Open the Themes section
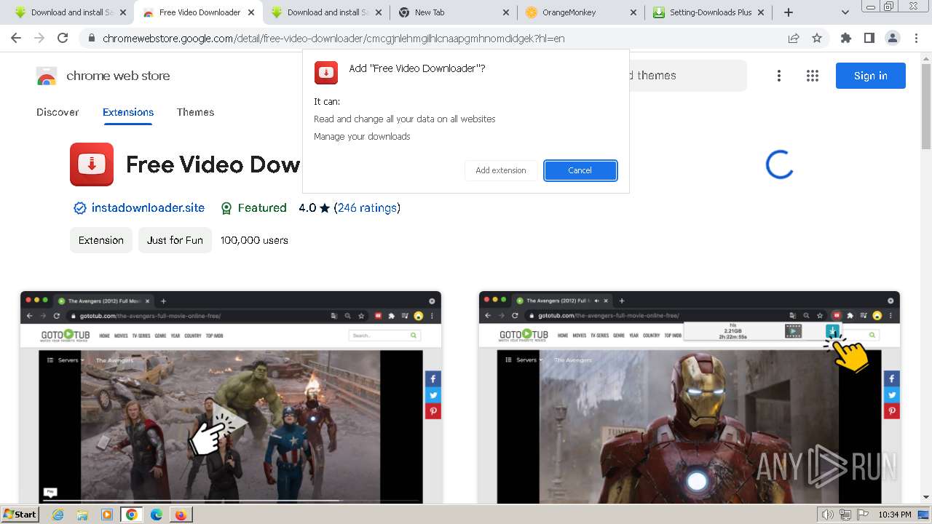This screenshot has height=524, width=932. pyautogui.click(x=195, y=112)
